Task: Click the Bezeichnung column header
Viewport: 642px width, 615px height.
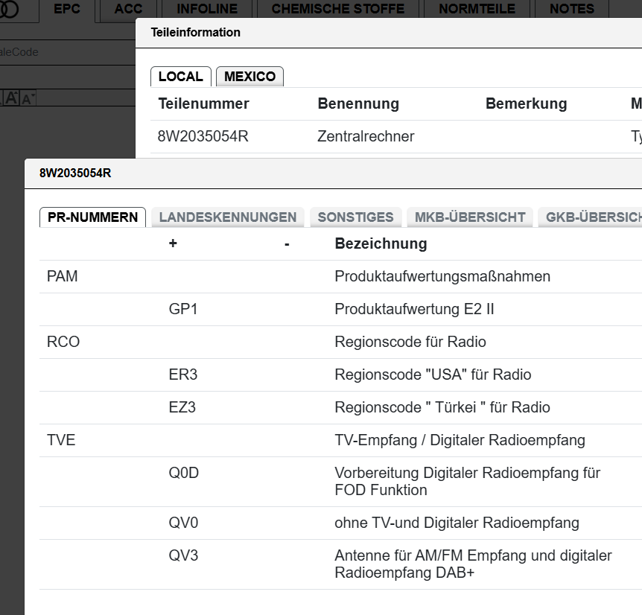Action: point(381,243)
